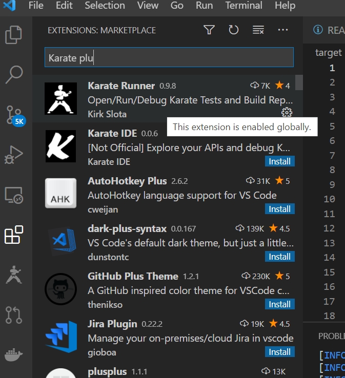This screenshot has width=345, height=378.
Task: Open the Search view in activity bar
Action: [x=14, y=74]
